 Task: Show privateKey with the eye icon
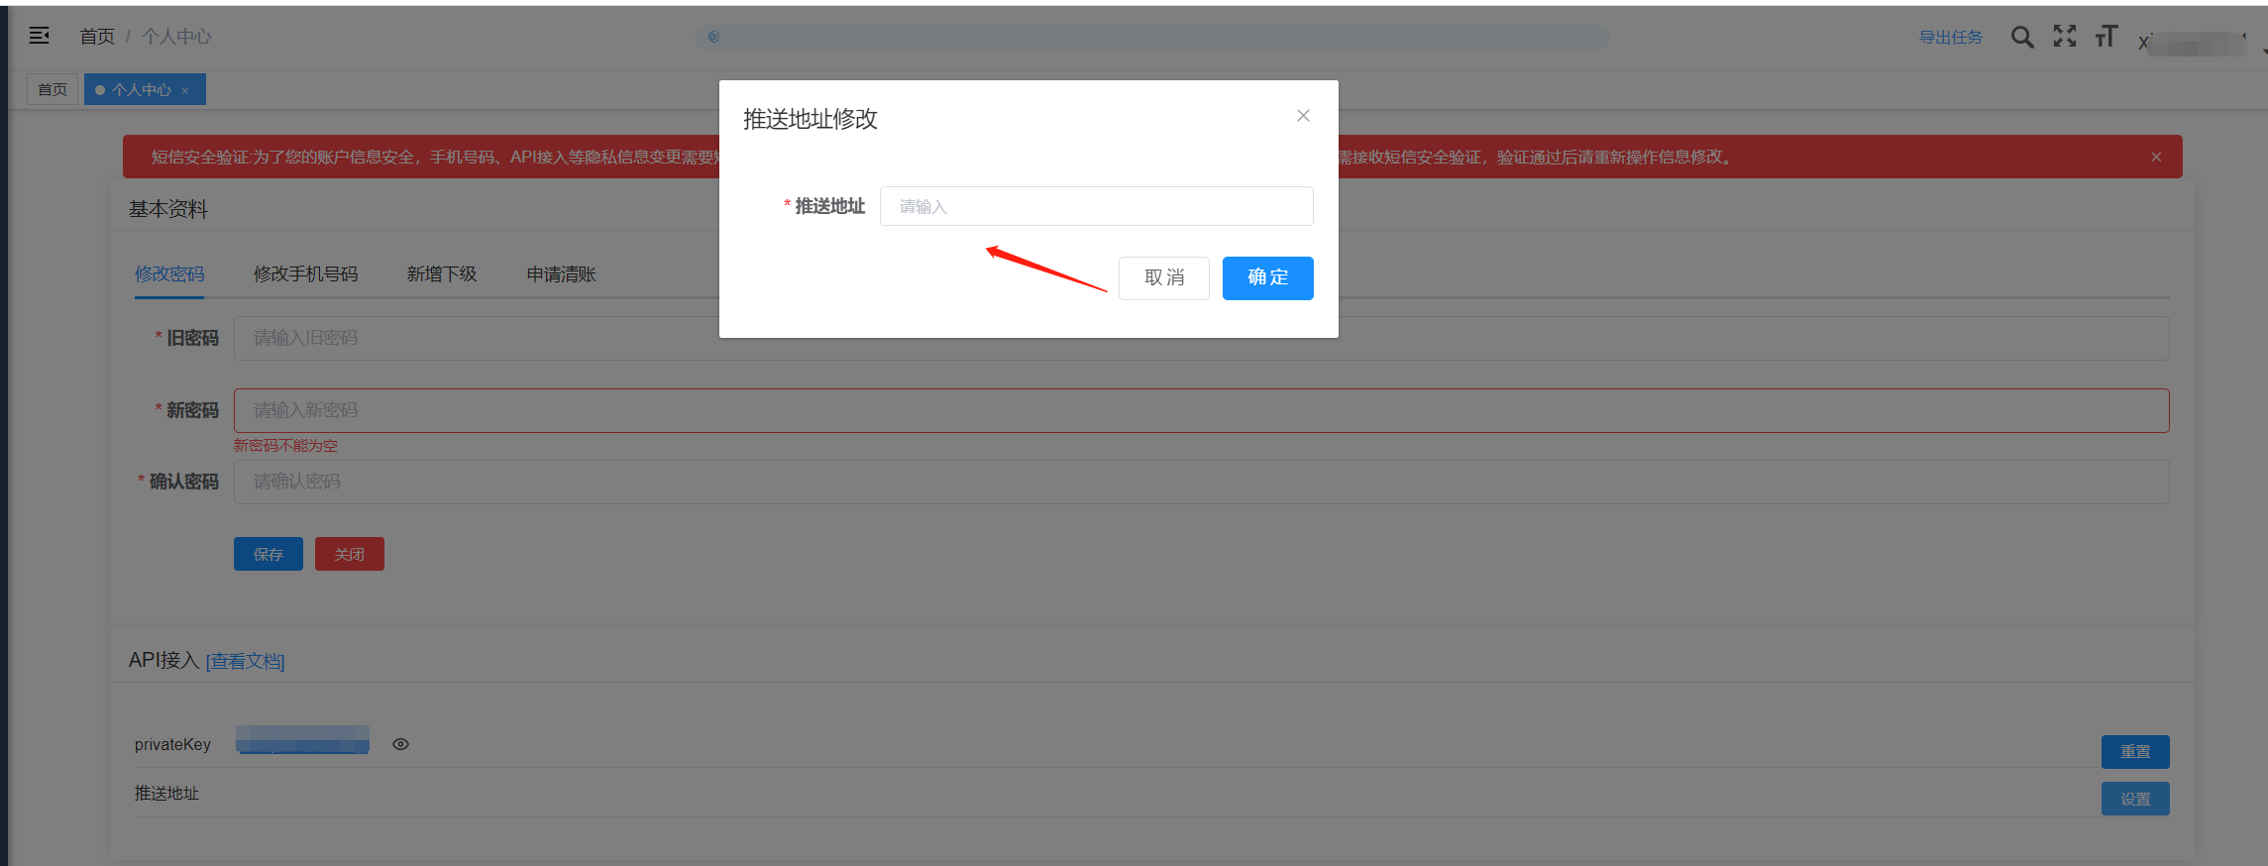pyautogui.click(x=400, y=744)
